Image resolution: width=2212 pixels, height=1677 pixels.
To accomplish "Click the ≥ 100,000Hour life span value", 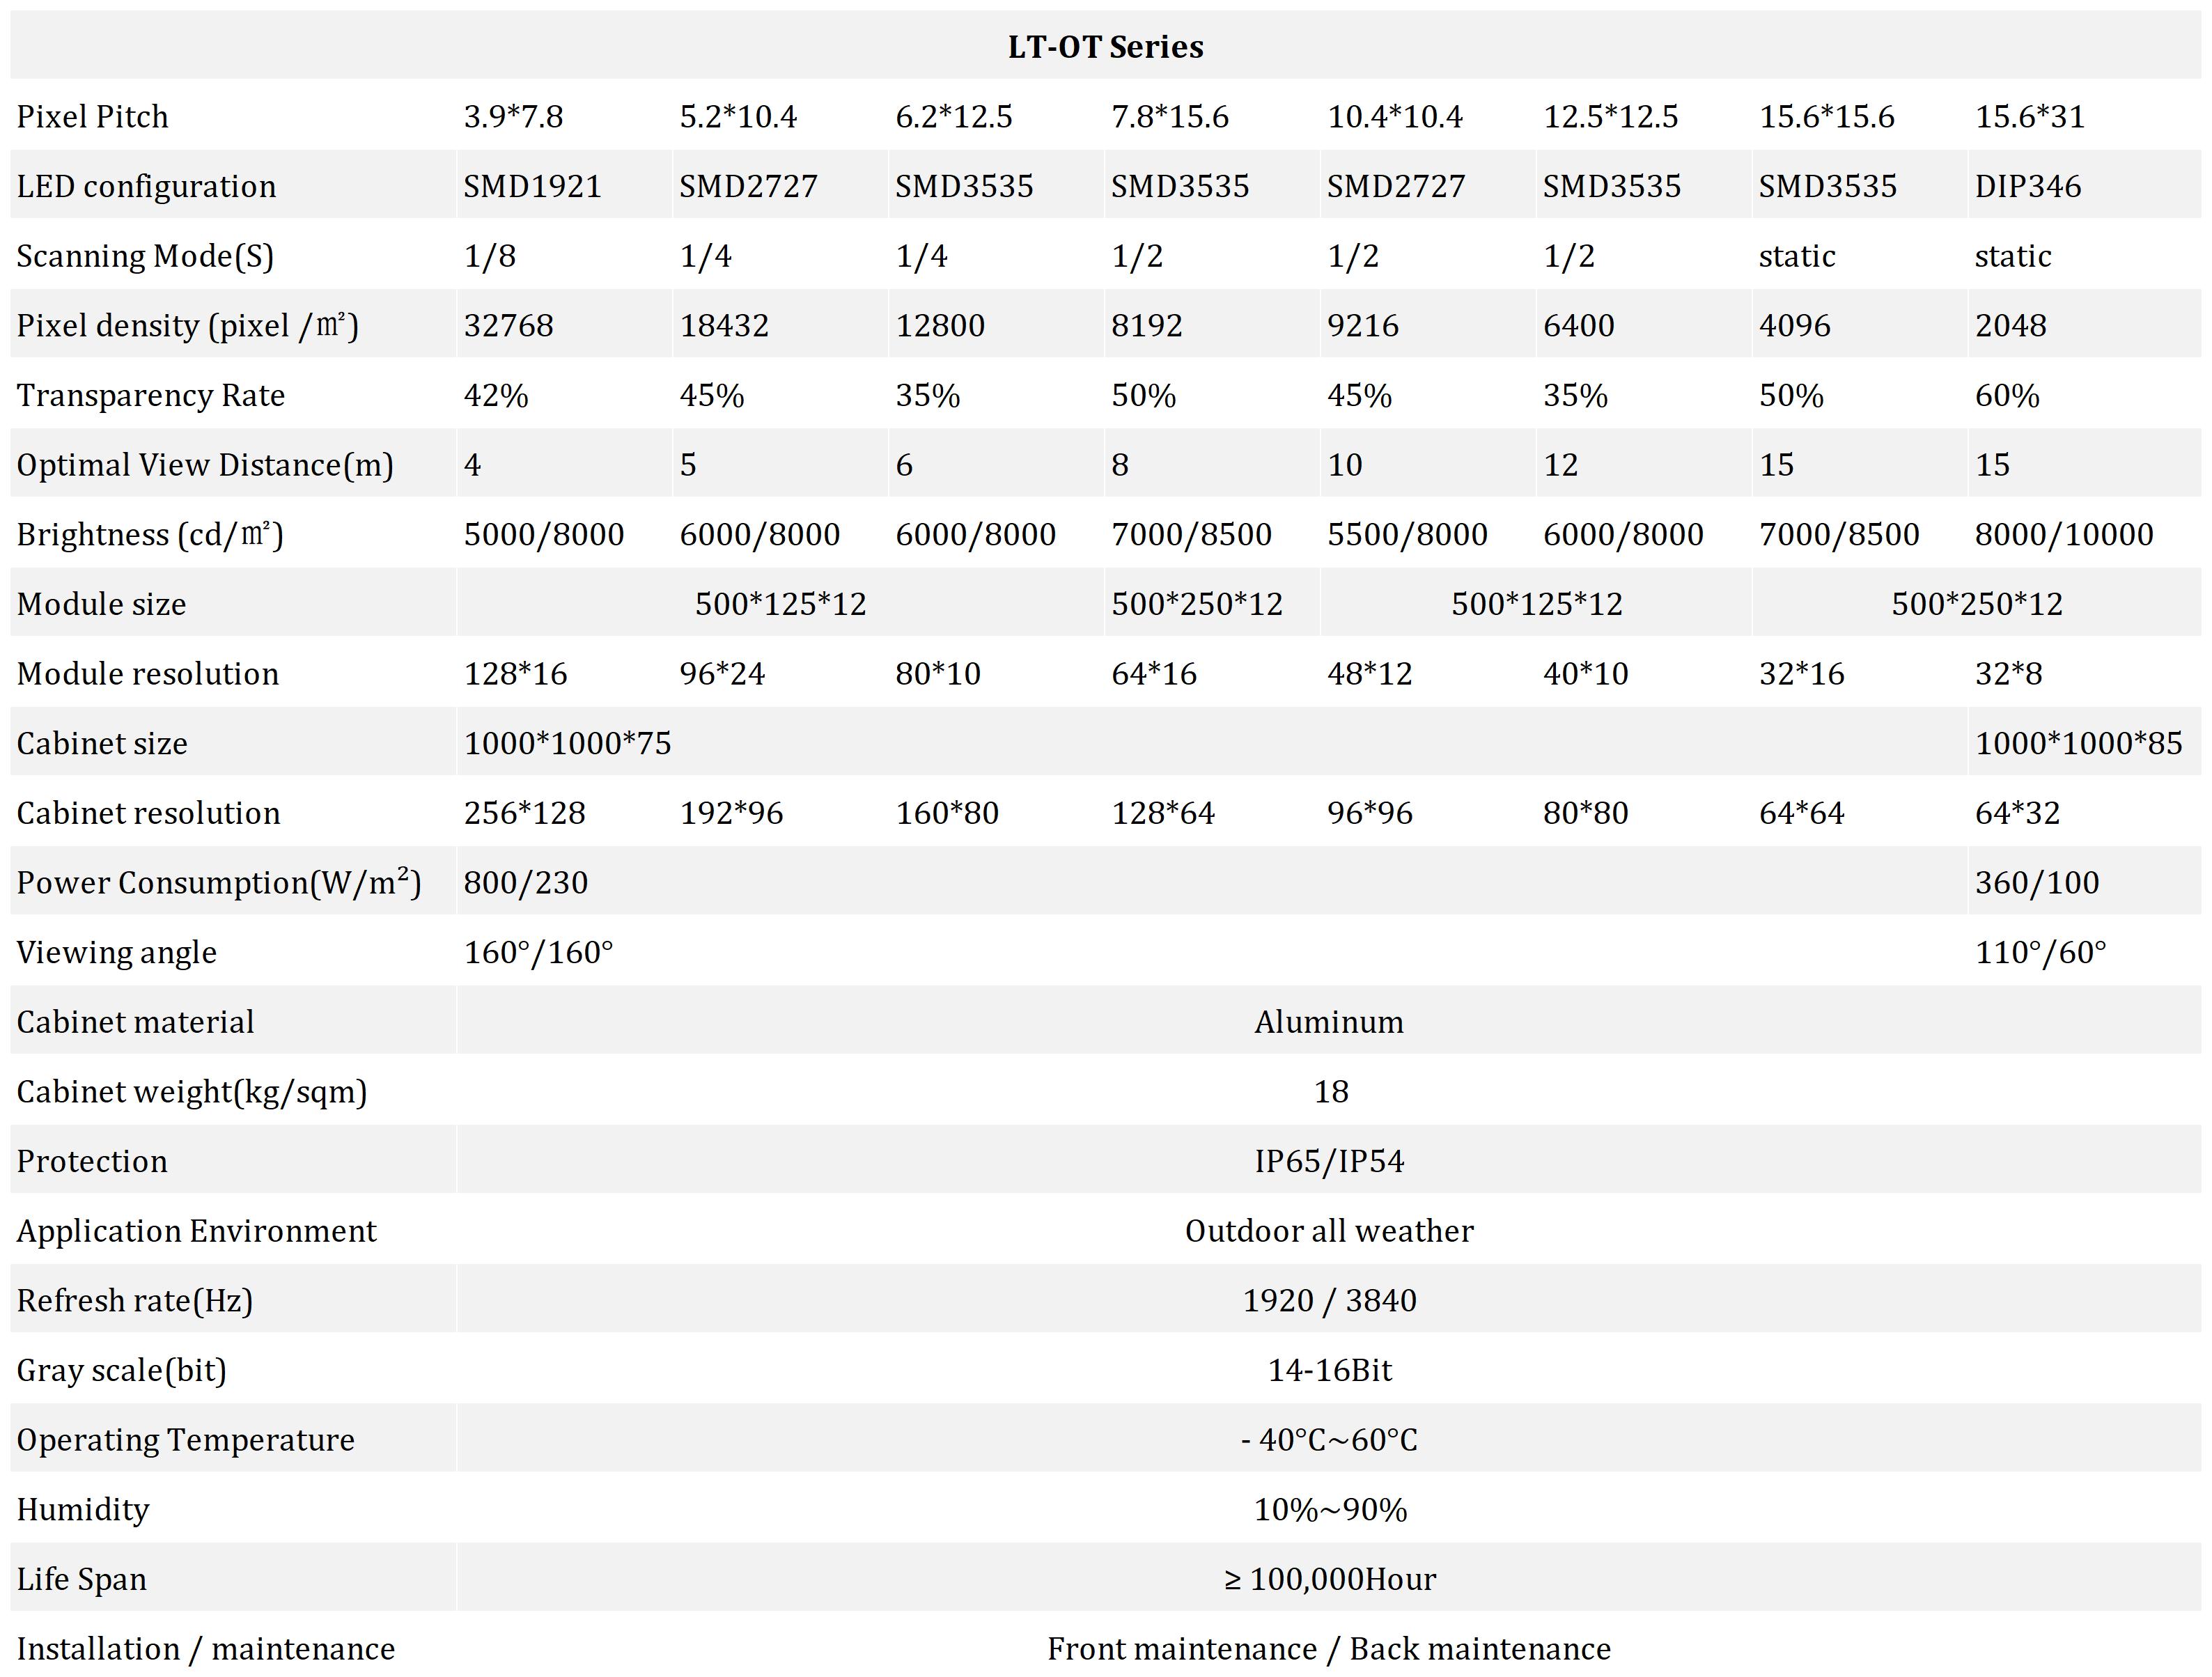I will pos(1329,1579).
